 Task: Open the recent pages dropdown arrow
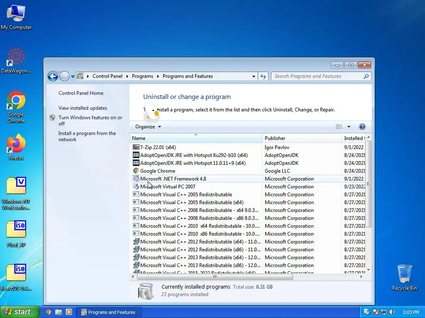click(x=73, y=77)
